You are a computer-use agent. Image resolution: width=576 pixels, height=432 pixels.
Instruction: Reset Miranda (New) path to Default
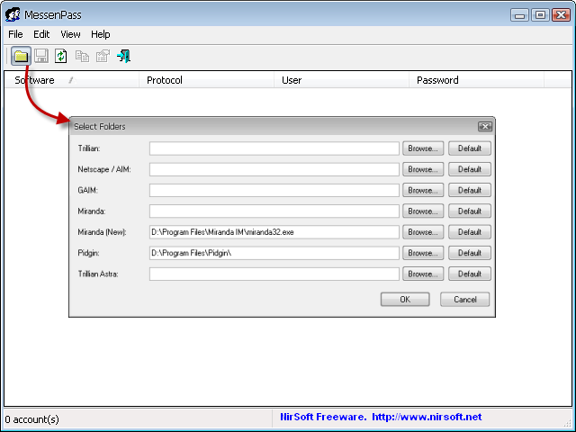(470, 232)
